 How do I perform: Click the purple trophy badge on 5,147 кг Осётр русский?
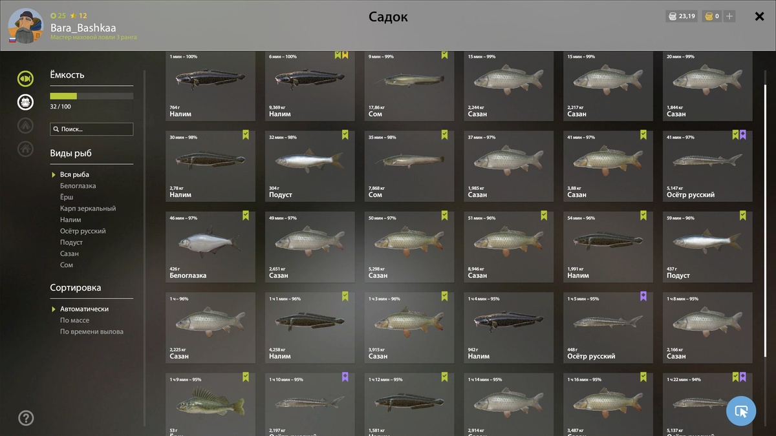tap(743, 134)
